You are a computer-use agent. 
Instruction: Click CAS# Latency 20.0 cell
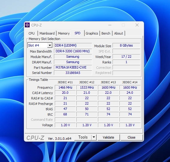tap(65, 93)
